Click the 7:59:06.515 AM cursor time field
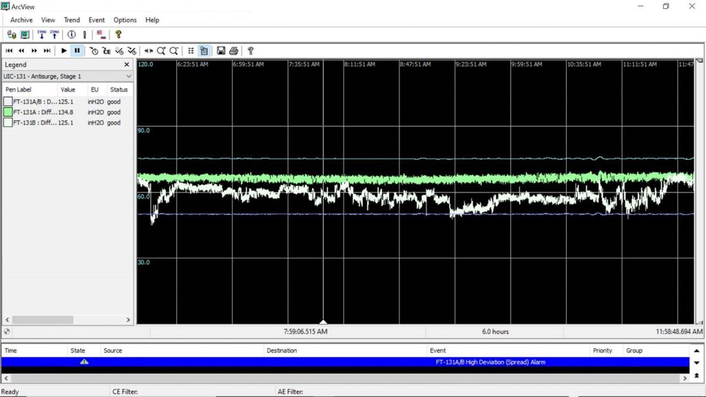 (306, 332)
